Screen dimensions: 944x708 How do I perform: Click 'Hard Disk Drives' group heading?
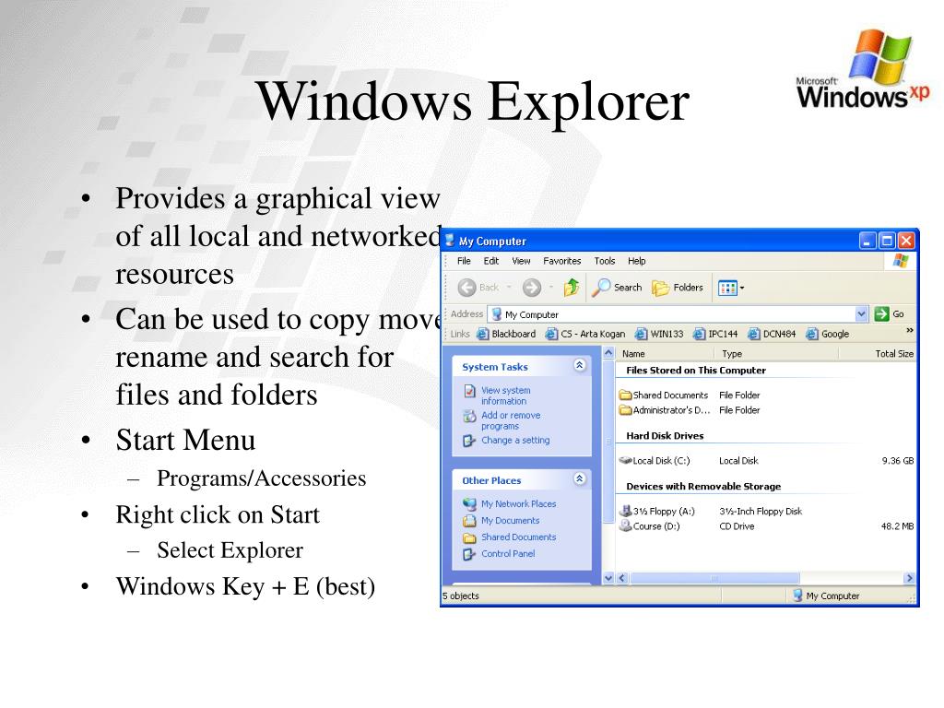(x=665, y=436)
